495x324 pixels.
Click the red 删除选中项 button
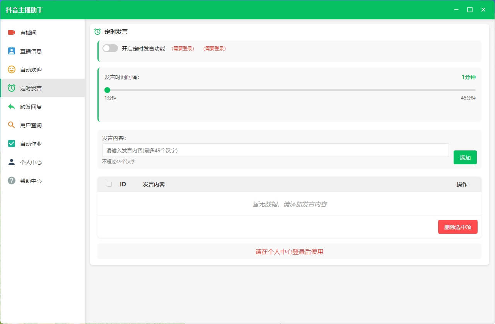tap(458, 227)
